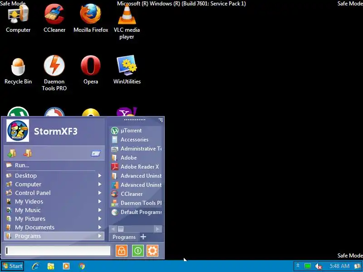363x272 pixels.
Task: Click the StormXF3 user avatar picture
Action: coord(18,131)
